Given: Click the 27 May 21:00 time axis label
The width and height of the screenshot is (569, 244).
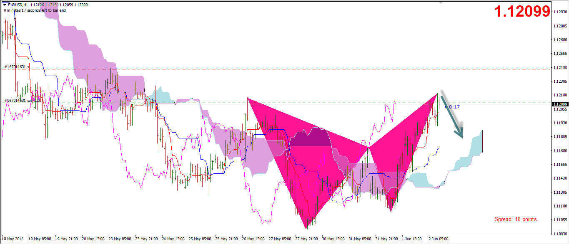Looking at the screenshot, I should pos(307,239).
